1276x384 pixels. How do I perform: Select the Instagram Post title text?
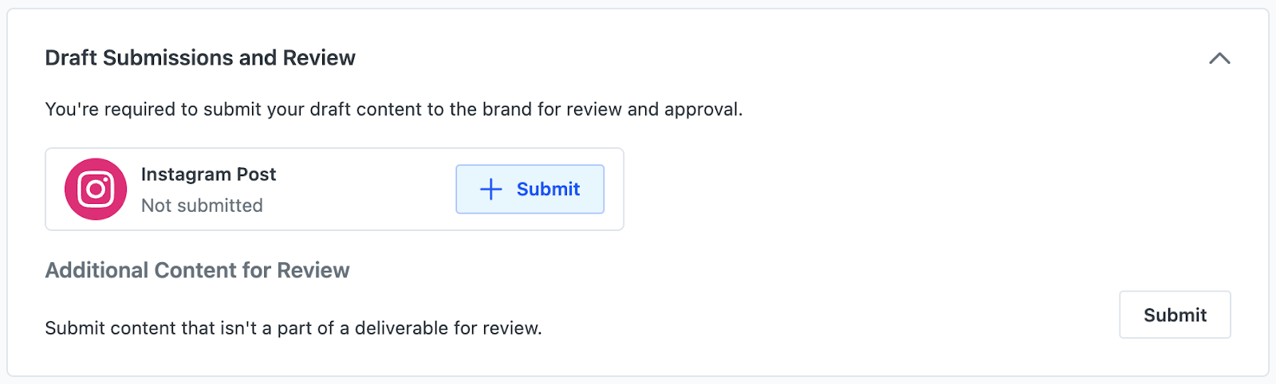tap(208, 174)
